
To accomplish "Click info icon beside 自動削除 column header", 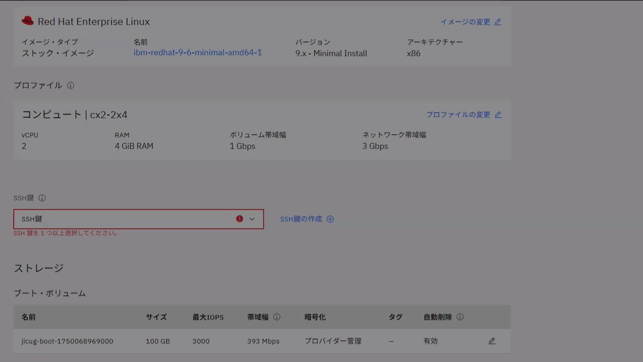I will click(460, 317).
